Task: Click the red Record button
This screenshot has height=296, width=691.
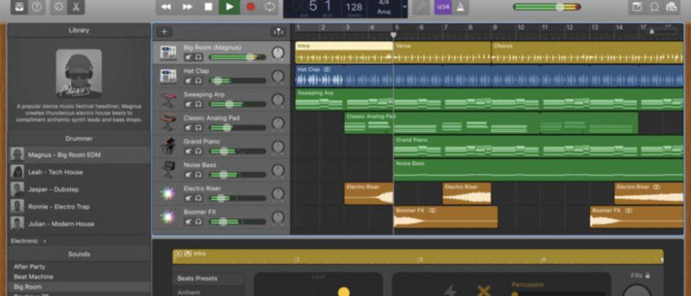Action: tap(251, 6)
